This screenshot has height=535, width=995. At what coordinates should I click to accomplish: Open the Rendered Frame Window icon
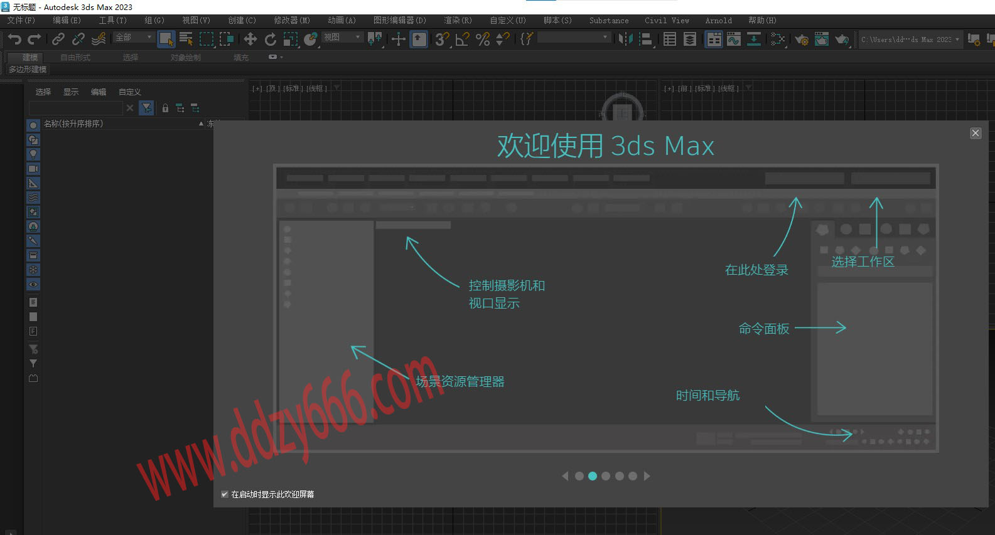pos(822,40)
